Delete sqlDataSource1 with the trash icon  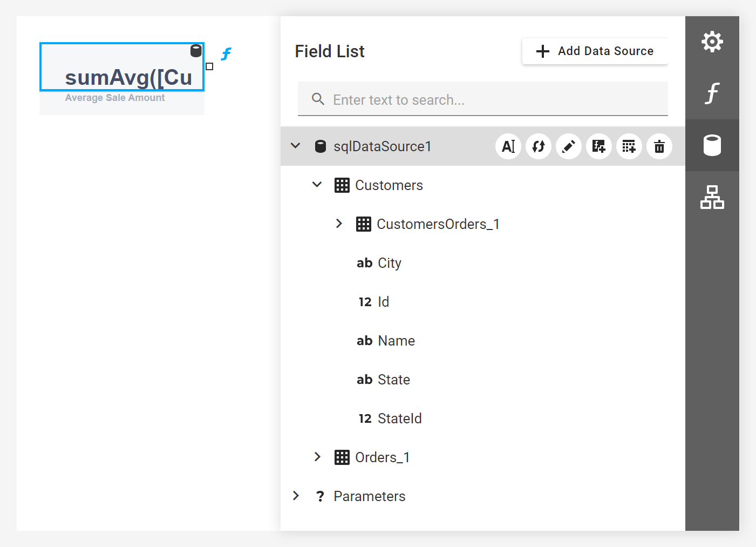pos(659,146)
